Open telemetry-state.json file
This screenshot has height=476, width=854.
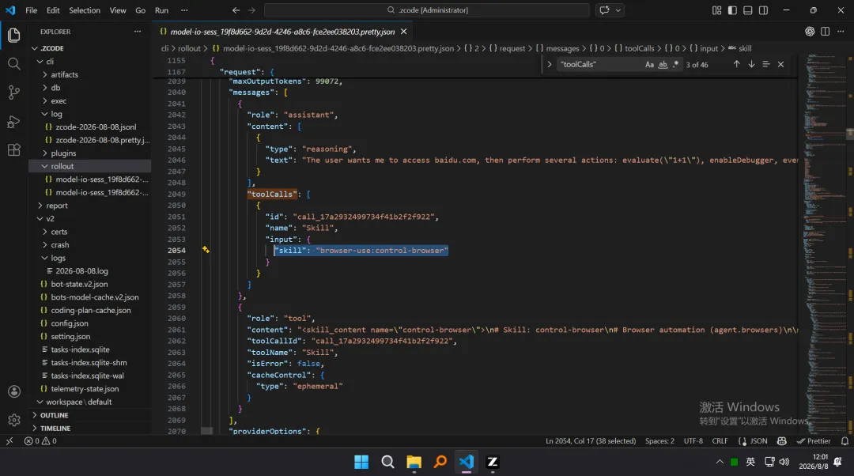pos(85,388)
